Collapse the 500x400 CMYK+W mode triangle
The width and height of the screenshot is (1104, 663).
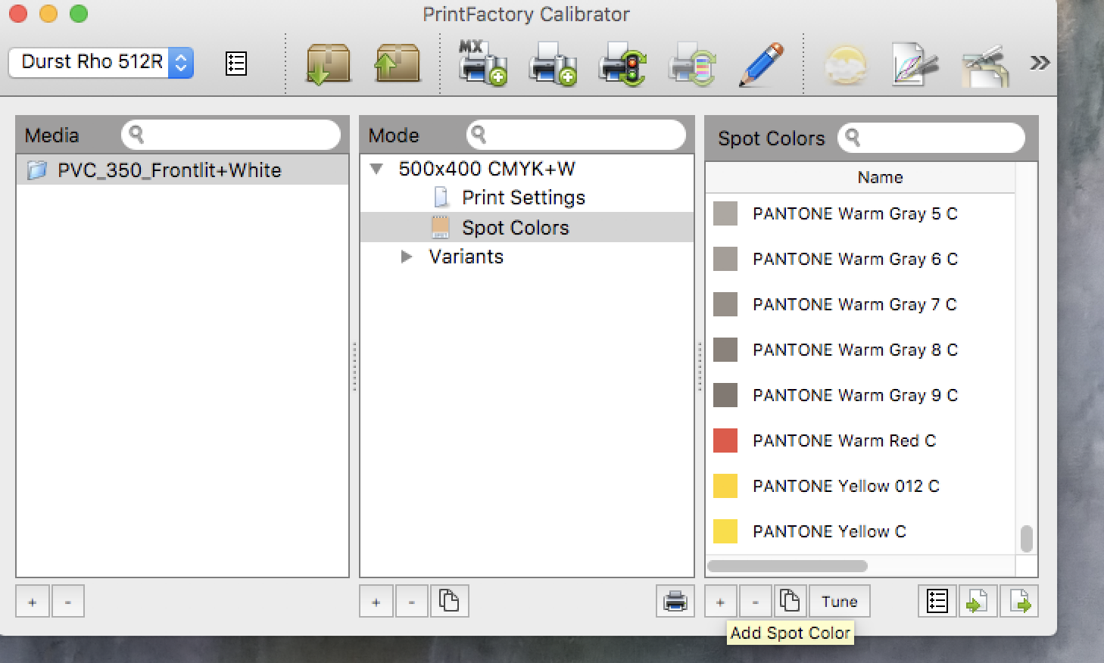pyautogui.click(x=376, y=169)
